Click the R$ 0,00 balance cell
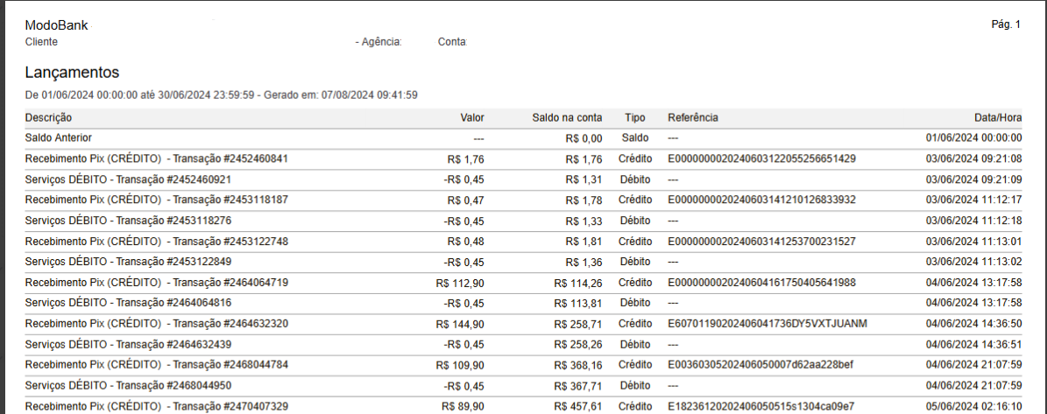This screenshot has height=414, width=1047. (584, 138)
